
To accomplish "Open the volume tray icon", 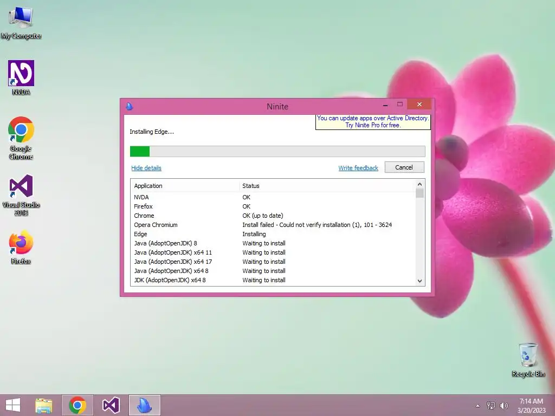I will tap(504, 406).
